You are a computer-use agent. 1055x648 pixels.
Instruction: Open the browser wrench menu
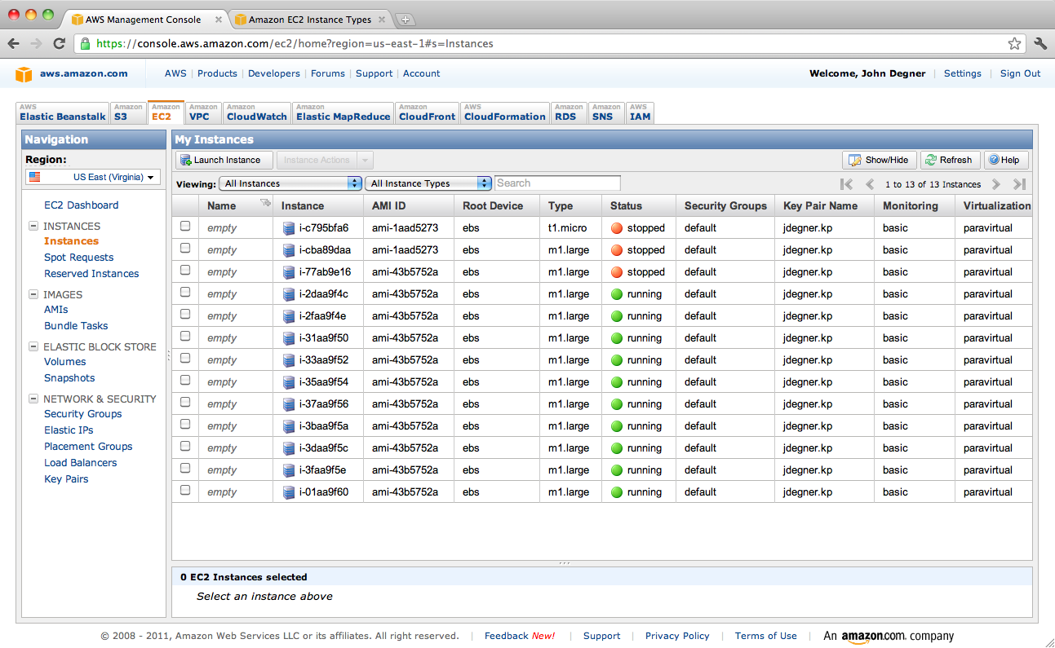(x=1039, y=43)
